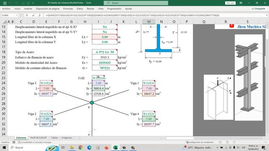Open Windows Start menu
This screenshot has height=151, width=269.
click(4, 147)
